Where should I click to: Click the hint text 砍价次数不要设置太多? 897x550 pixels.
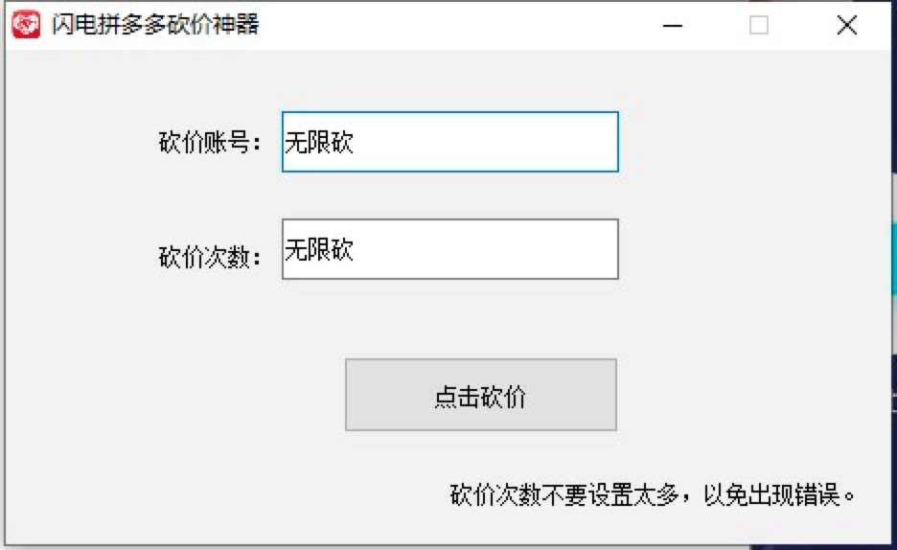coord(565,495)
